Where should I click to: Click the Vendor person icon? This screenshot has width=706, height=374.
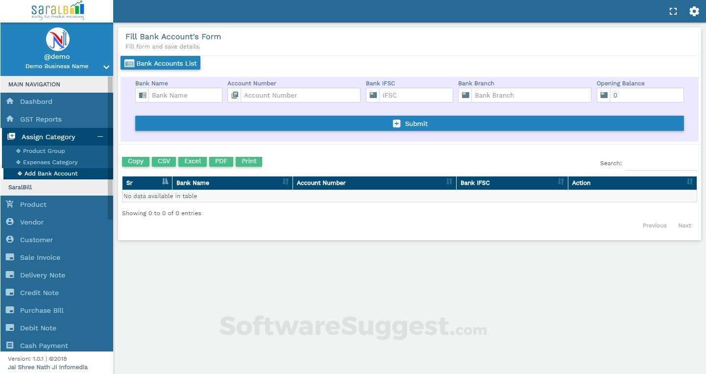(x=10, y=222)
